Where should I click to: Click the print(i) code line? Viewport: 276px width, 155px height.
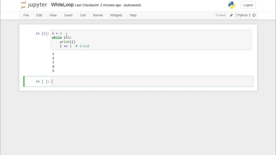click(67, 42)
